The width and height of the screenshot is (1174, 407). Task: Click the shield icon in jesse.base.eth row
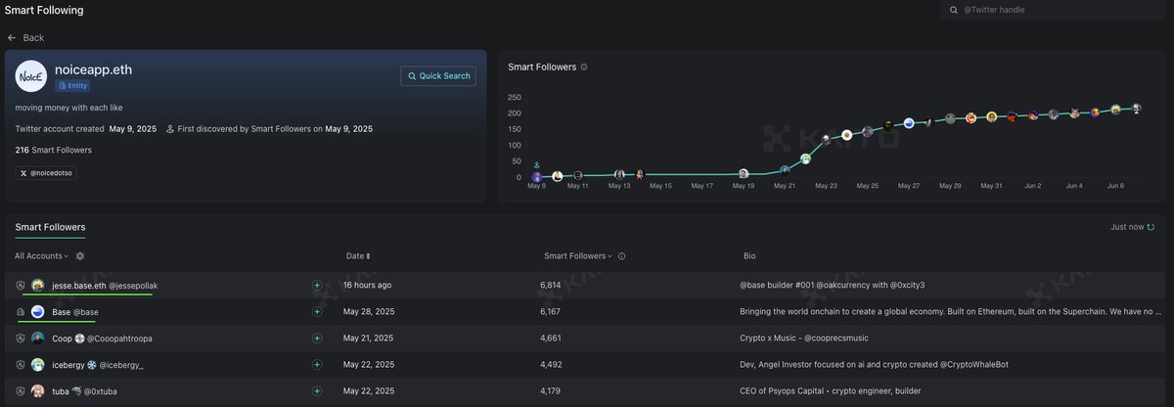tap(21, 285)
